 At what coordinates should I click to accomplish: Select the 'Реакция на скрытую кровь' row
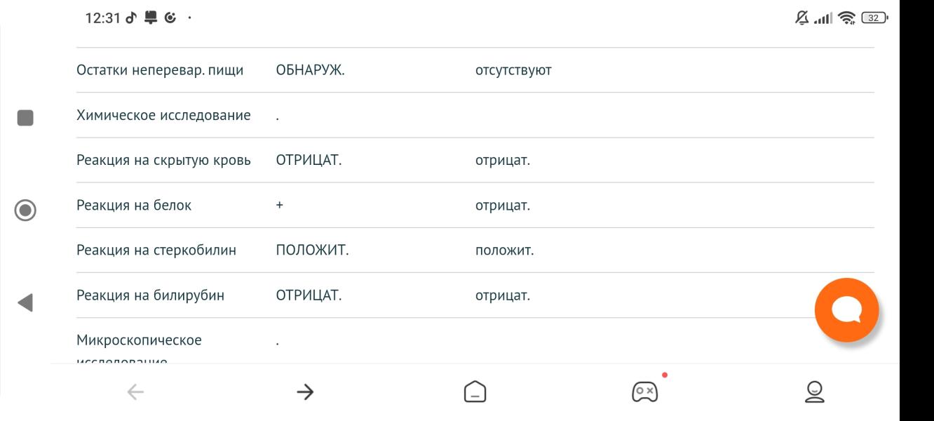[x=163, y=161]
